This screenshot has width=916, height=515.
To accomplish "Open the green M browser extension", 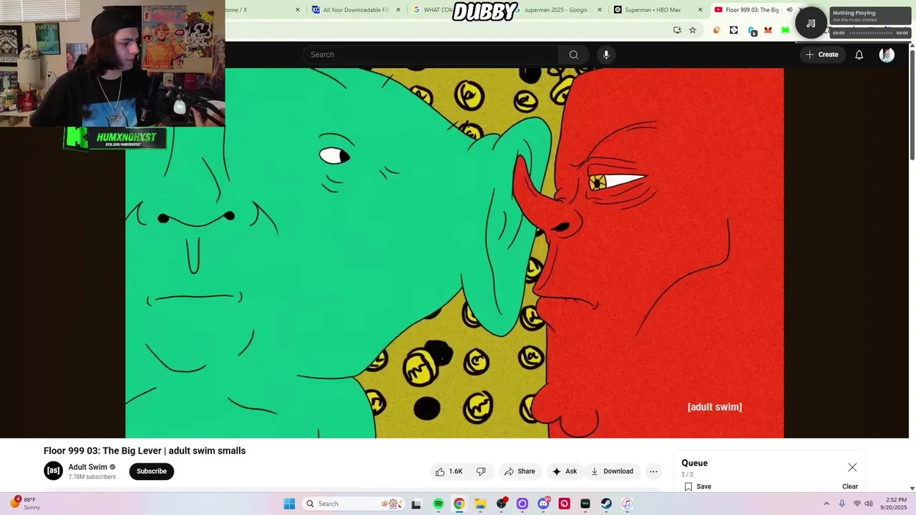I will (x=785, y=30).
